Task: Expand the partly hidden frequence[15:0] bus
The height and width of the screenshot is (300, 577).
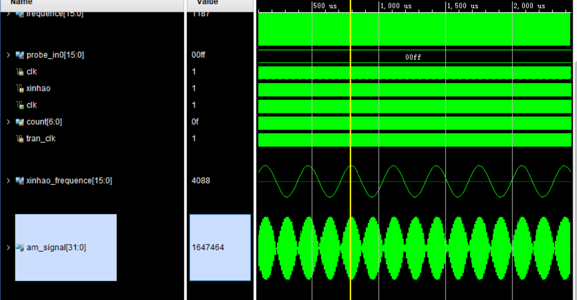Action: pos(9,14)
